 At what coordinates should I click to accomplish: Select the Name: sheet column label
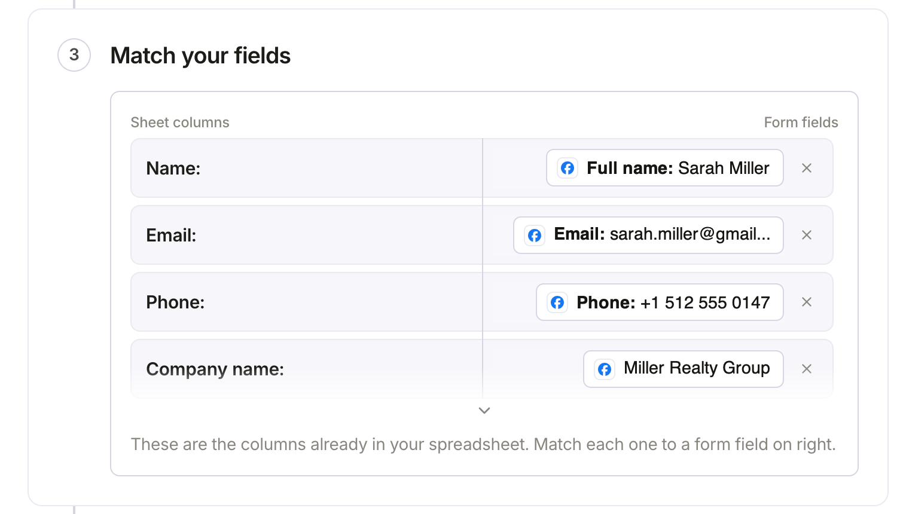click(173, 169)
